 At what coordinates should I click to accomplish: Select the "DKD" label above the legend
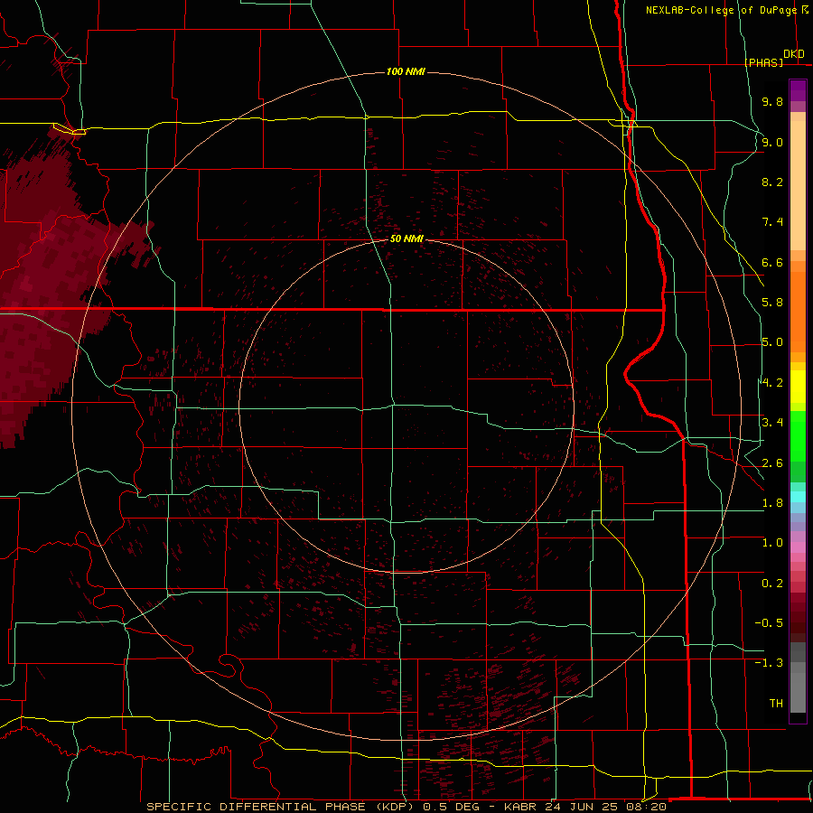pyautogui.click(x=794, y=54)
